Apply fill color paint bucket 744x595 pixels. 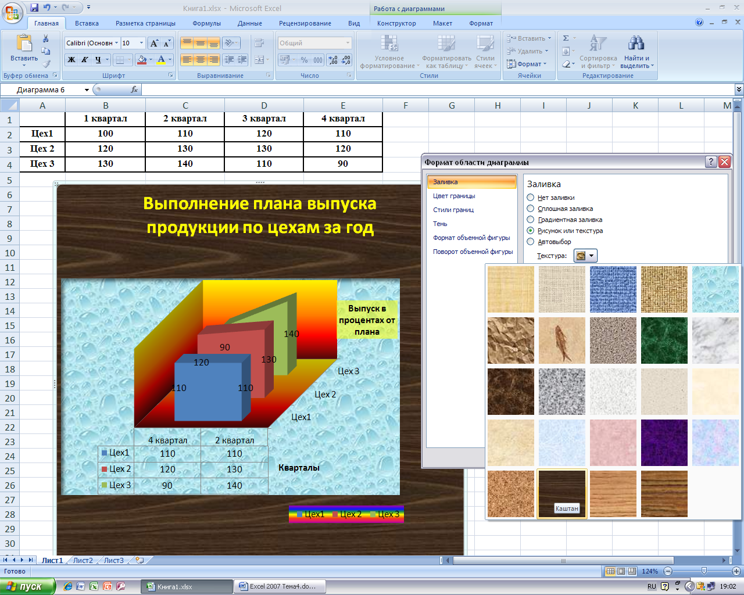coord(142,59)
